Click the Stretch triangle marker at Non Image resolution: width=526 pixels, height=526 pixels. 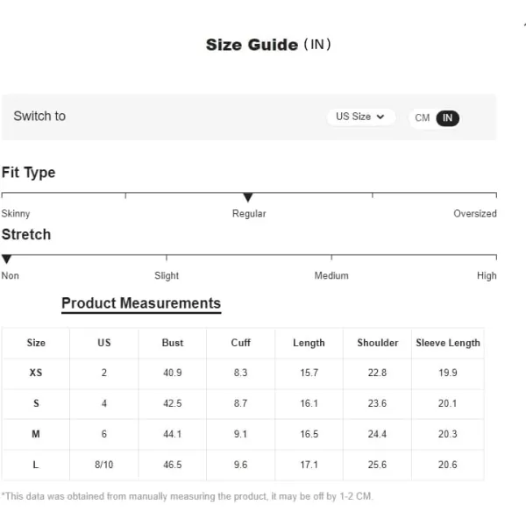[x=6, y=259]
